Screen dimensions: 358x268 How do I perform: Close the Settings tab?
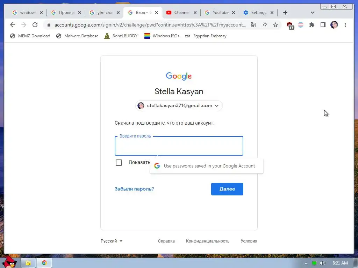(x=272, y=13)
